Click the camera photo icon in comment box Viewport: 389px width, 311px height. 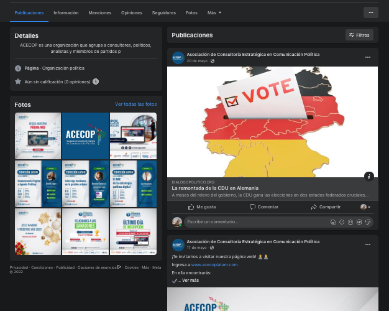tap(350, 222)
